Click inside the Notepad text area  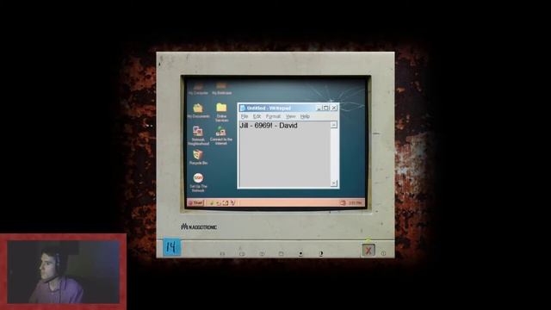(x=285, y=154)
